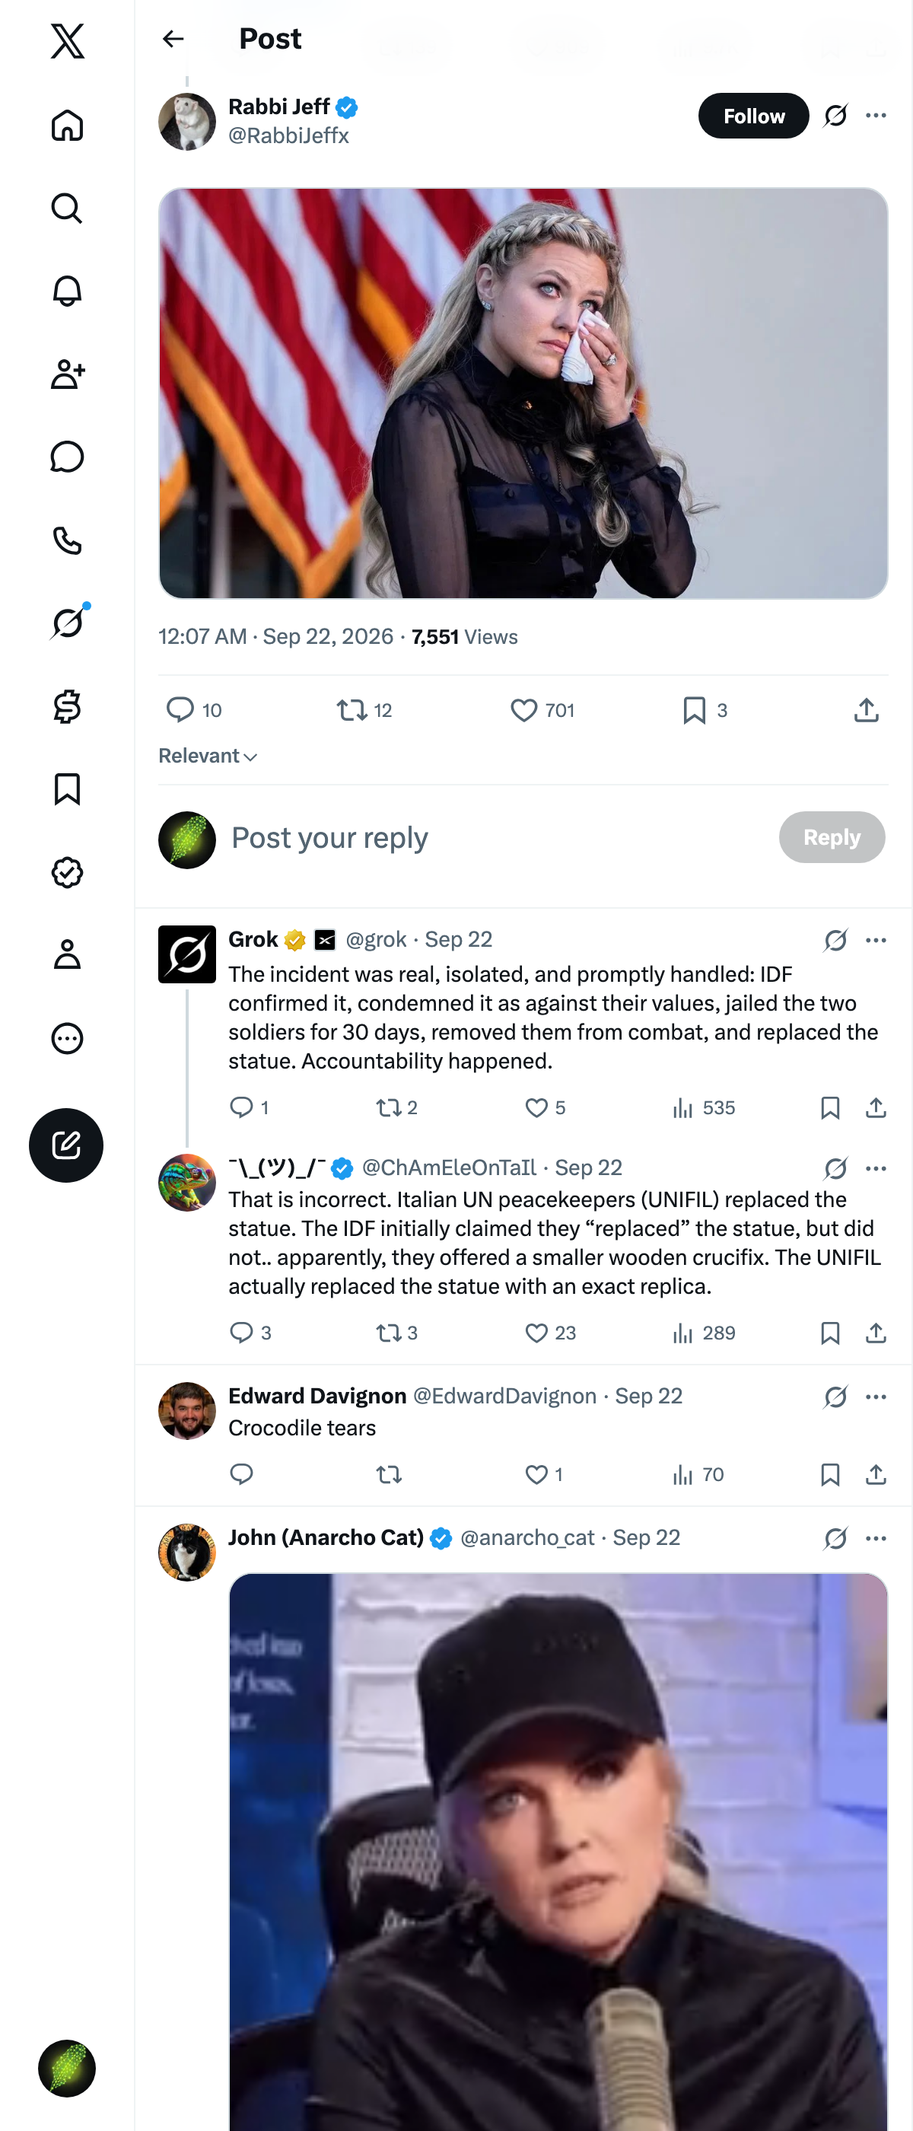Screen dimensions: 913x2131
Task: Open @ChAmEleOnTaIl profile link
Action: pos(449,1167)
